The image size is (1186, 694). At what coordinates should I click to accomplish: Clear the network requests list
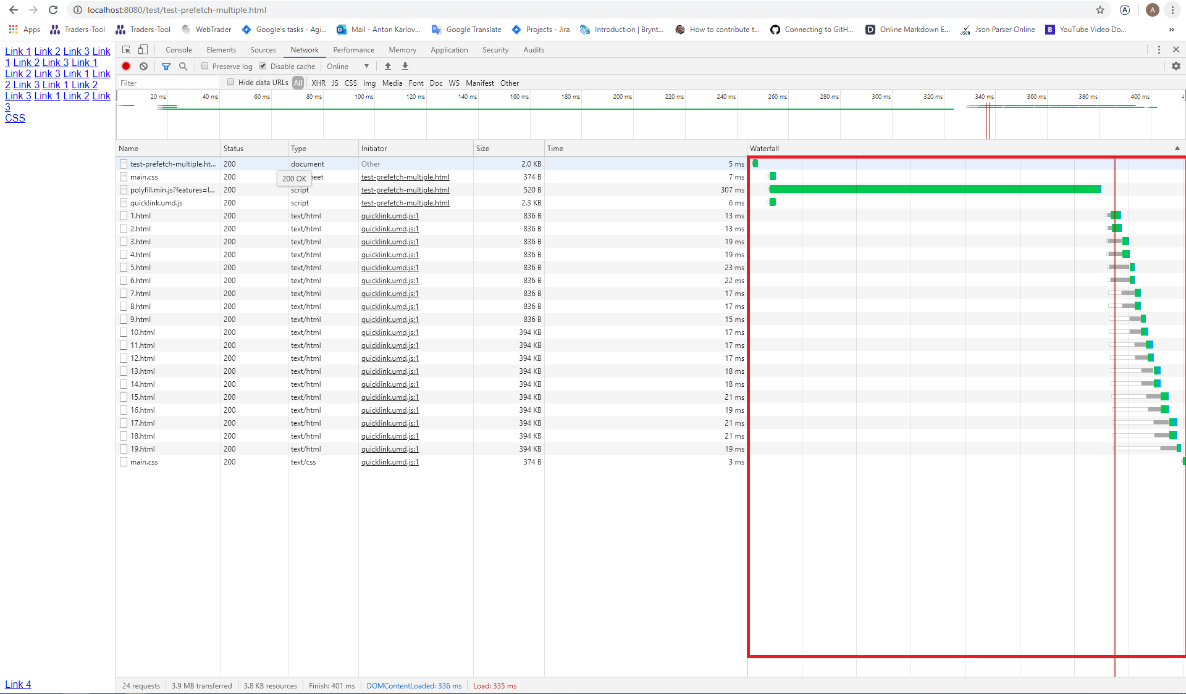click(143, 66)
